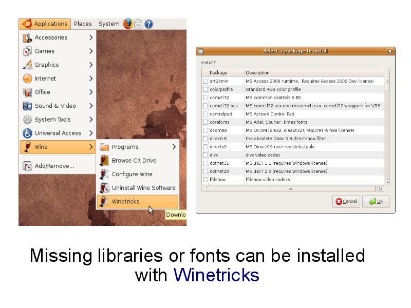Expand the Games submenu arrow
This screenshot has height=308, width=411.
coord(91,51)
